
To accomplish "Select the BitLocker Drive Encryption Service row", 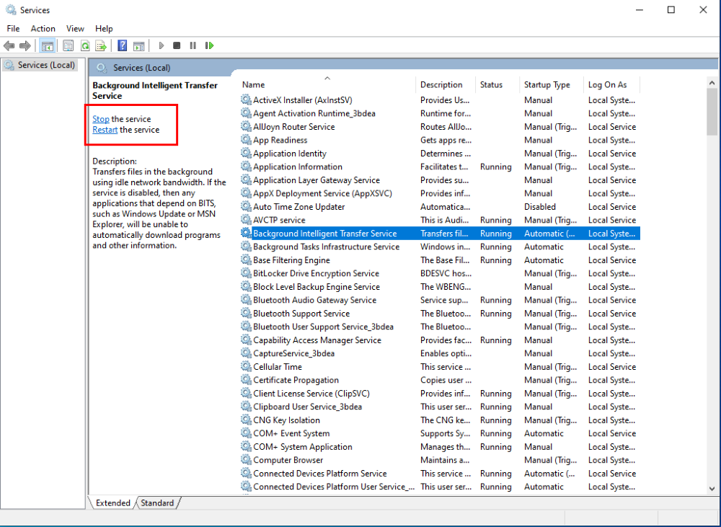I will click(316, 273).
